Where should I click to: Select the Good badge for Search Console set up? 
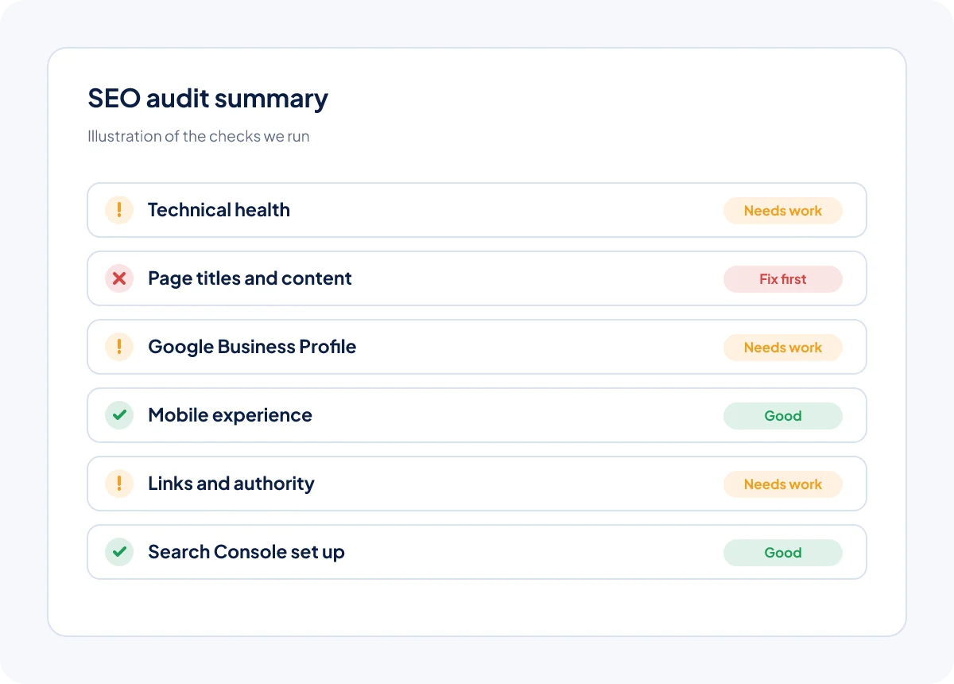click(x=783, y=553)
